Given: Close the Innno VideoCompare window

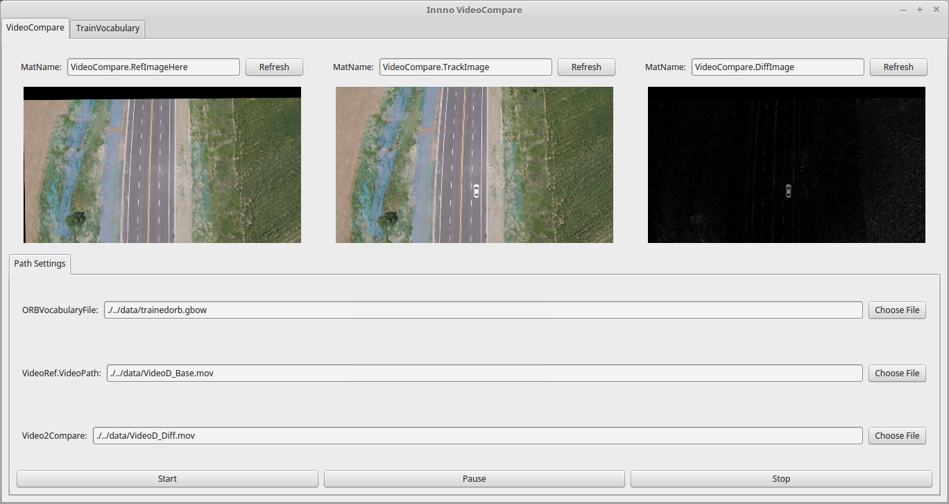Looking at the screenshot, I should click(937, 10).
